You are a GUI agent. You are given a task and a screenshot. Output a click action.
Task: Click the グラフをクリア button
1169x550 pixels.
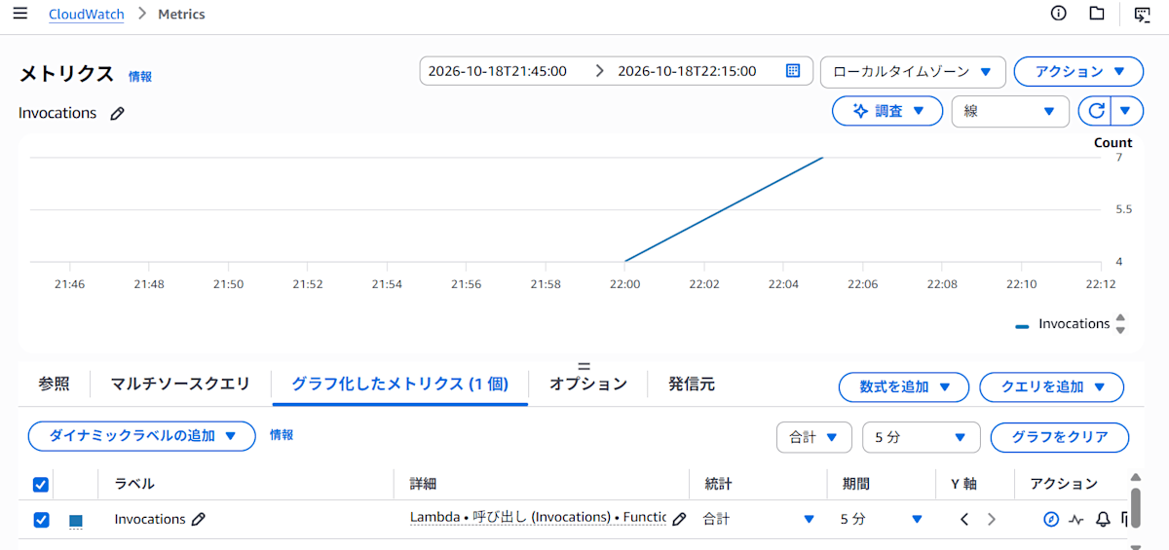coord(1060,437)
